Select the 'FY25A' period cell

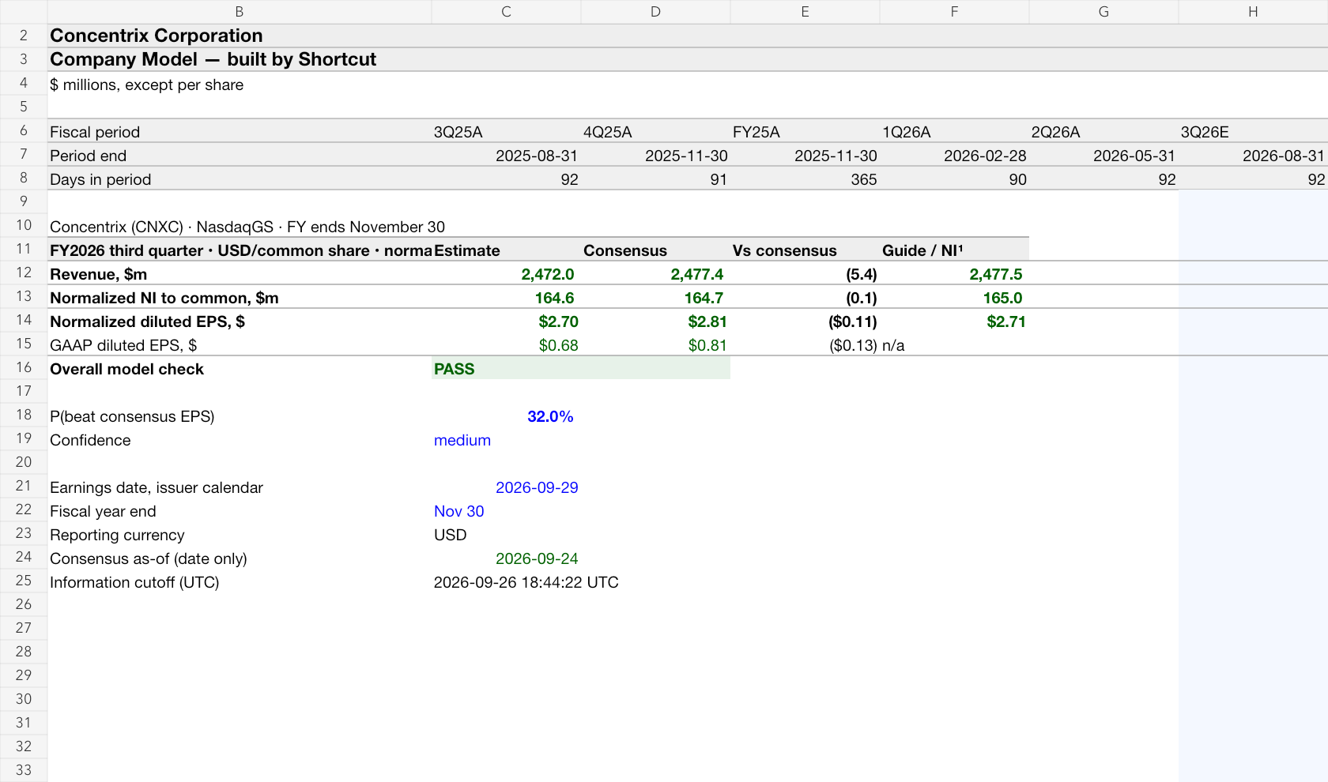point(805,131)
